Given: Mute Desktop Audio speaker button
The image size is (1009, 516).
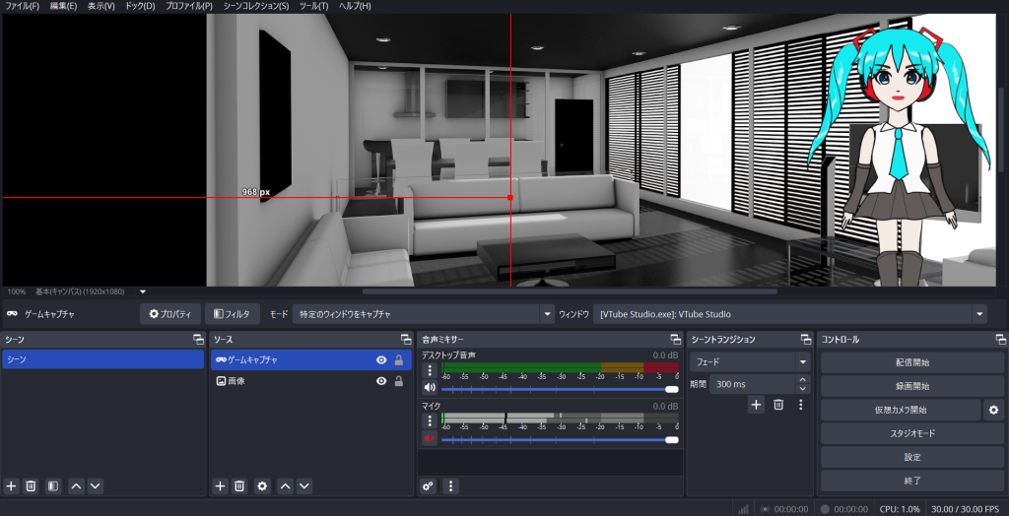Looking at the screenshot, I should tap(430, 387).
